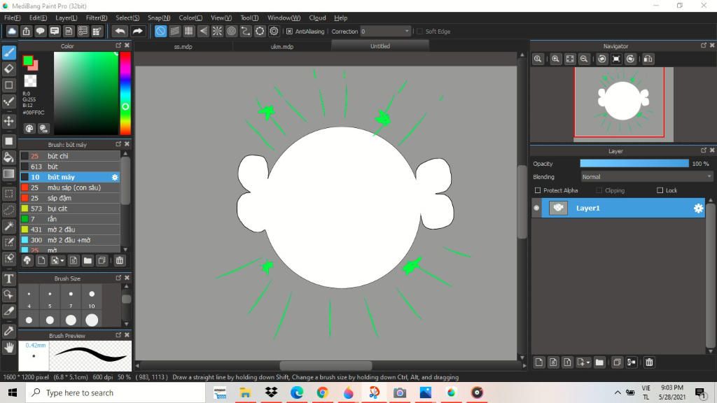Select the Hand tool
This screenshot has height=403, width=717.
coord(8,348)
